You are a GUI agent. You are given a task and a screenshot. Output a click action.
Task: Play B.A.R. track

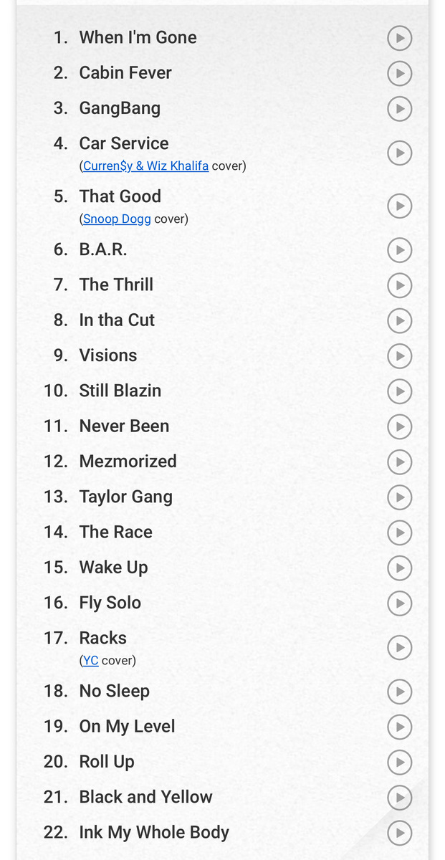(400, 250)
